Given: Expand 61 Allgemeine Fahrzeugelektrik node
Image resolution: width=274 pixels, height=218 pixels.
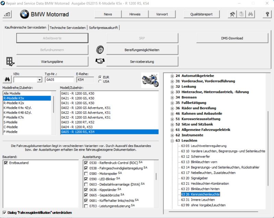Looking at the screenshot, I should click(172, 130).
